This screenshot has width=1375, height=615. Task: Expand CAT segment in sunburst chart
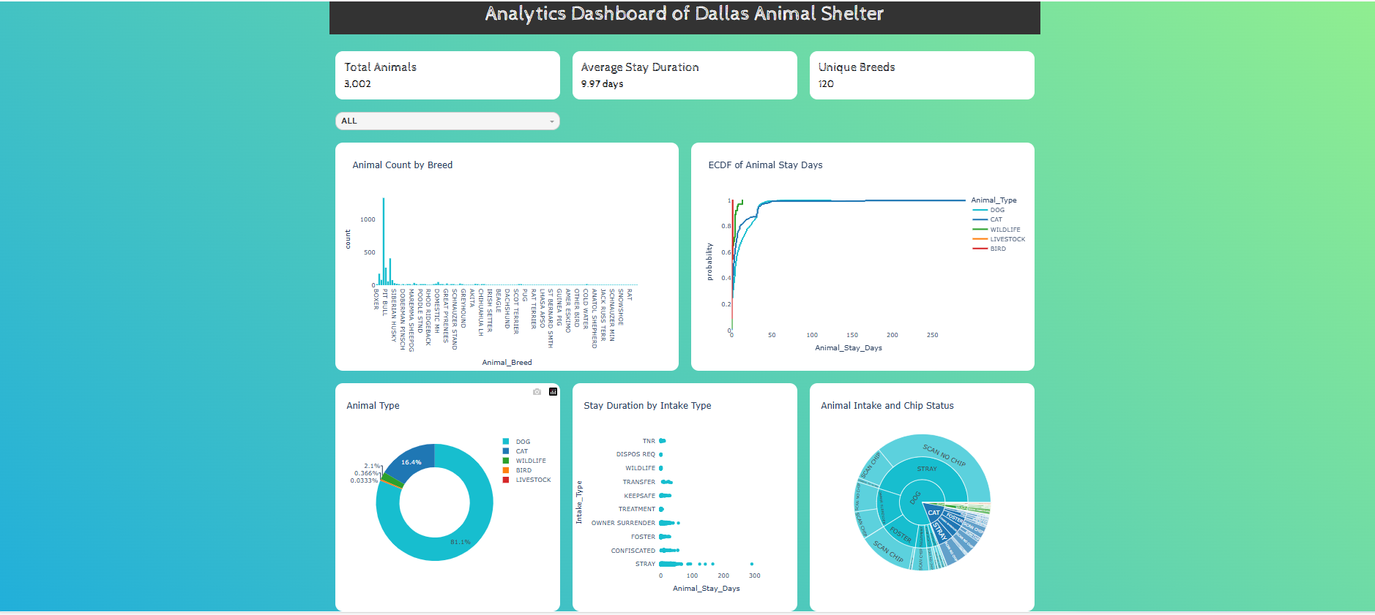(934, 513)
